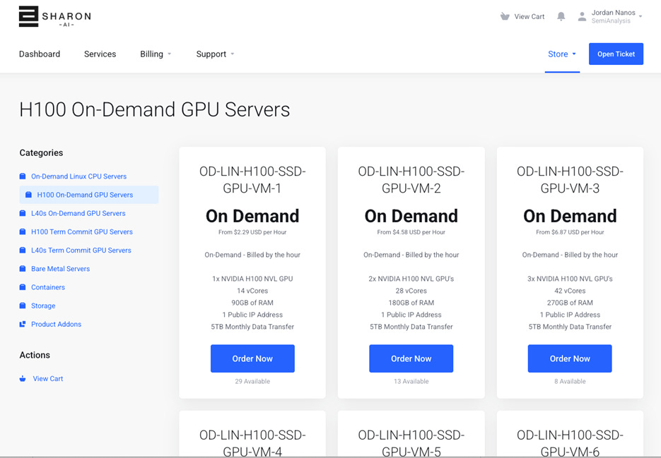
Task: Click icon beside Storage category
Action: (23, 306)
